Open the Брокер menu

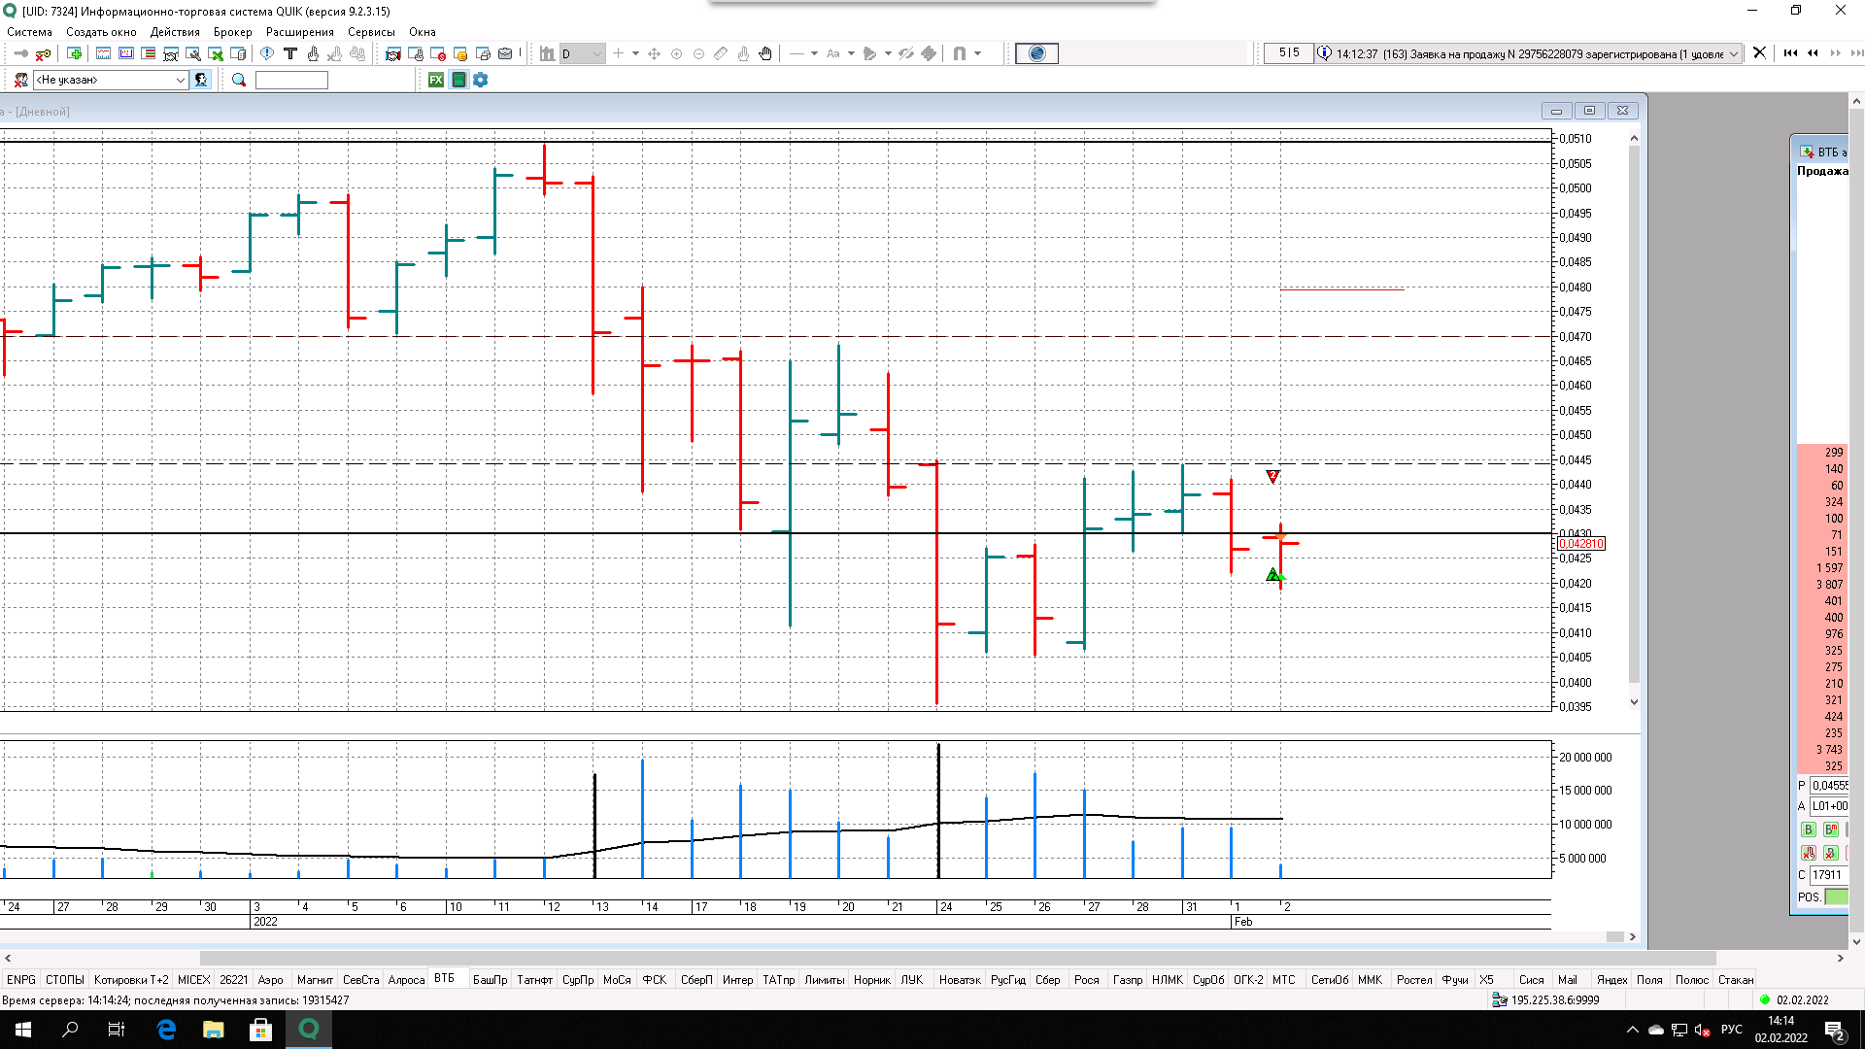[232, 32]
